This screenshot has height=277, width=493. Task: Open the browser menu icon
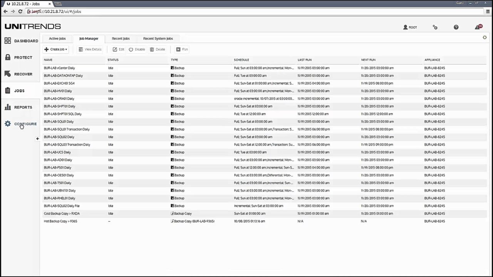tap(488, 12)
